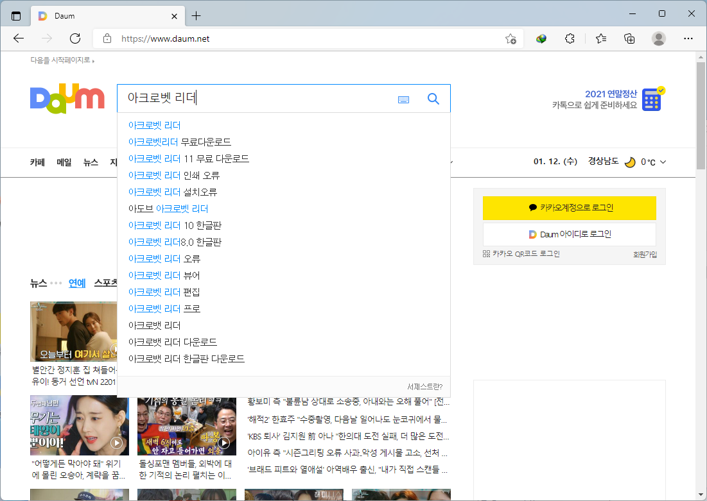Select suggestion 아크로벳 리더 11 무료 다운로드
707x501 pixels.
click(189, 158)
